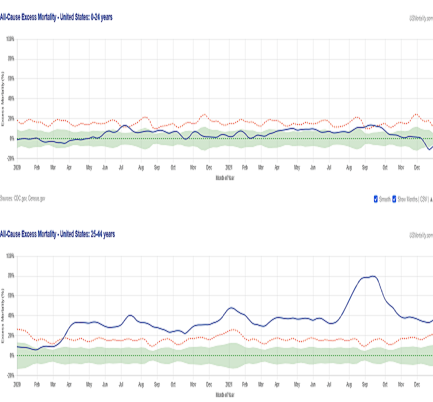This screenshot has height=402, width=433.
Task: Click the 2020 x-axis label on the top chart
Action: [x=17, y=167]
